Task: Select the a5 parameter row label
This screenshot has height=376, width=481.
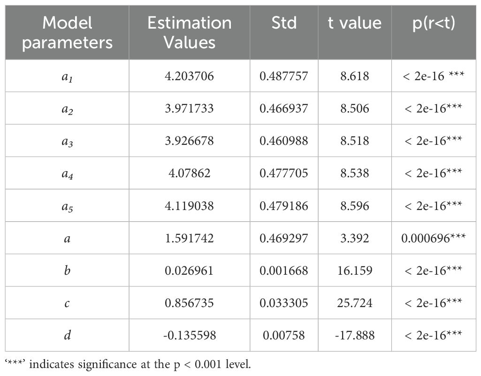Action: point(67,206)
